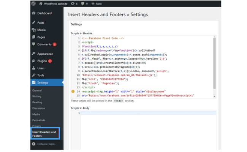
Task: Open Pages in the sidebar
Action: click(x=41, y=37)
